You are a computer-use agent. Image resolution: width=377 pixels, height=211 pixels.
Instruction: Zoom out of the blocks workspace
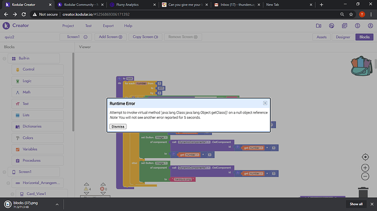coord(365,177)
